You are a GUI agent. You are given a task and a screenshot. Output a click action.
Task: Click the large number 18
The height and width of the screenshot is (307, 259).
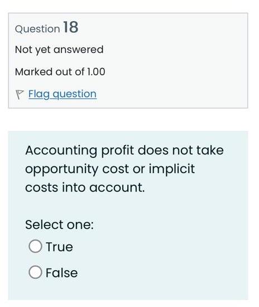coord(71,27)
